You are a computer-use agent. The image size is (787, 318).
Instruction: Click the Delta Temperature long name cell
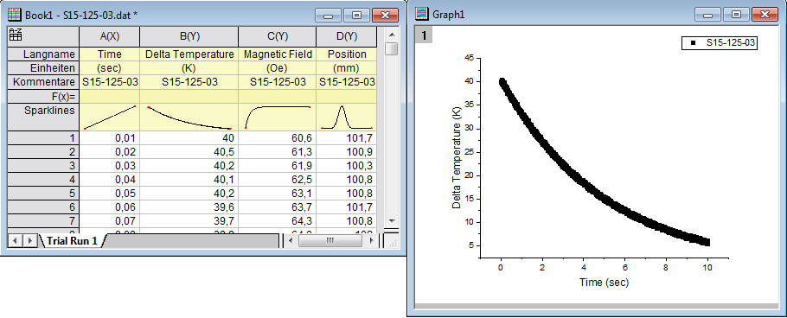[189, 54]
